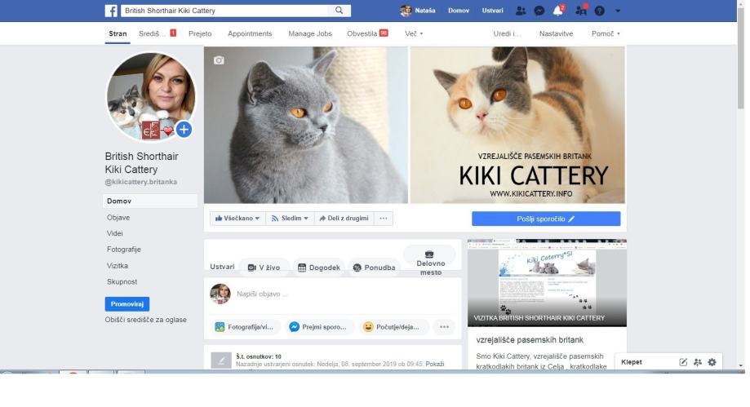Select Domov in left sidebar
The width and height of the screenshot is (750, 407).
(149, 201)
